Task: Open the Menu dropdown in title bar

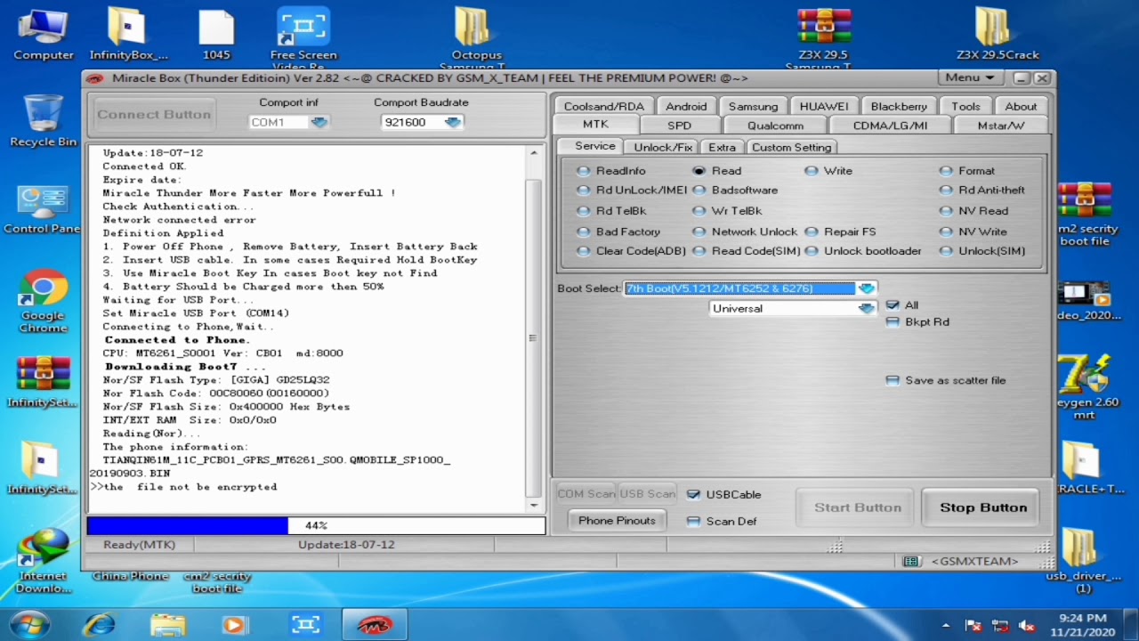Action: click(970, 78)
